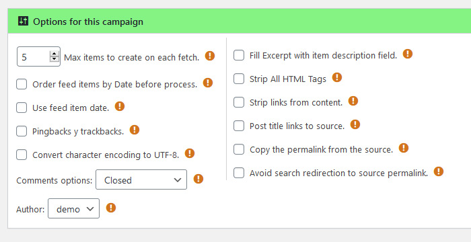The width and height of the screenshot is (471, 242).
Task: Click help icon beside Max items per fetch
Action: (210, 56)
